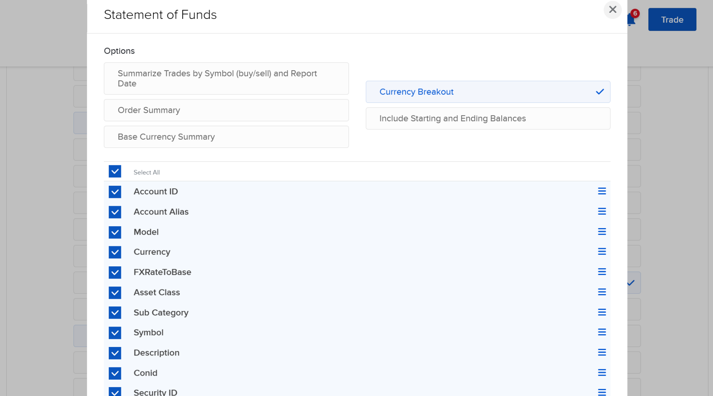The width and height of the screenshot is (713, 396).
Task: Enable the Base Currency Summary option
Action: [x=226, y=137]
